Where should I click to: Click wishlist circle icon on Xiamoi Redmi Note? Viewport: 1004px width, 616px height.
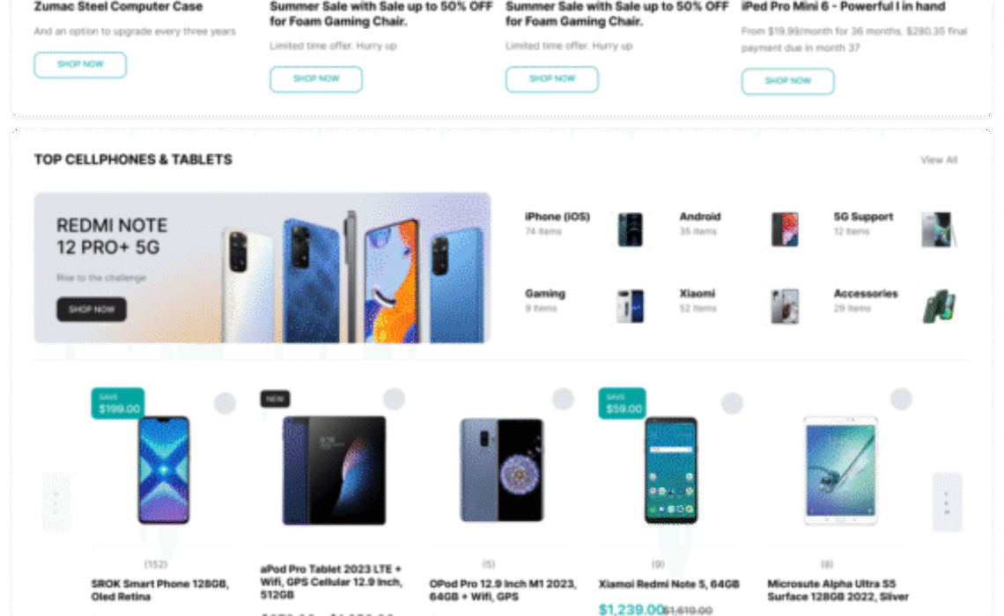pyautogui.click(x=732, y=403)
